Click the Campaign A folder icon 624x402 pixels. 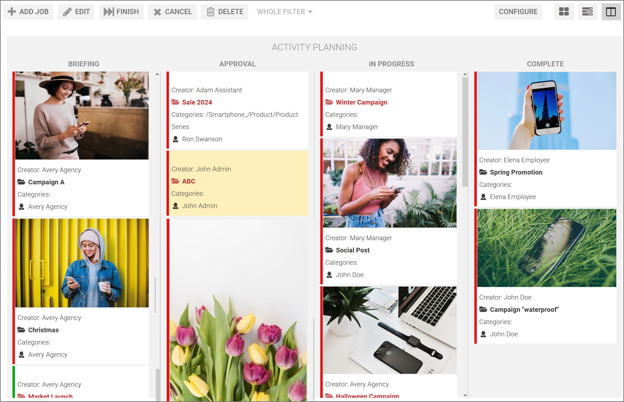click(x=21, y=182)
